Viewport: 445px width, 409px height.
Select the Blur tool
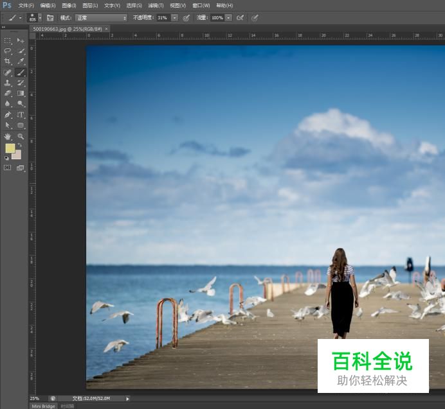click(x=8, y=104)
